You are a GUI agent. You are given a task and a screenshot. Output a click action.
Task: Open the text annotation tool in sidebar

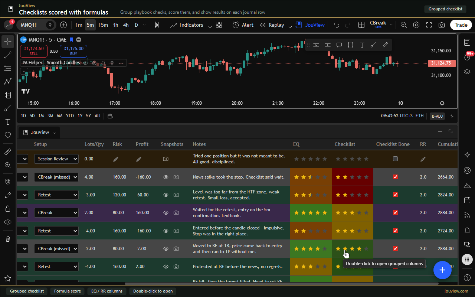tap(8, 122)
